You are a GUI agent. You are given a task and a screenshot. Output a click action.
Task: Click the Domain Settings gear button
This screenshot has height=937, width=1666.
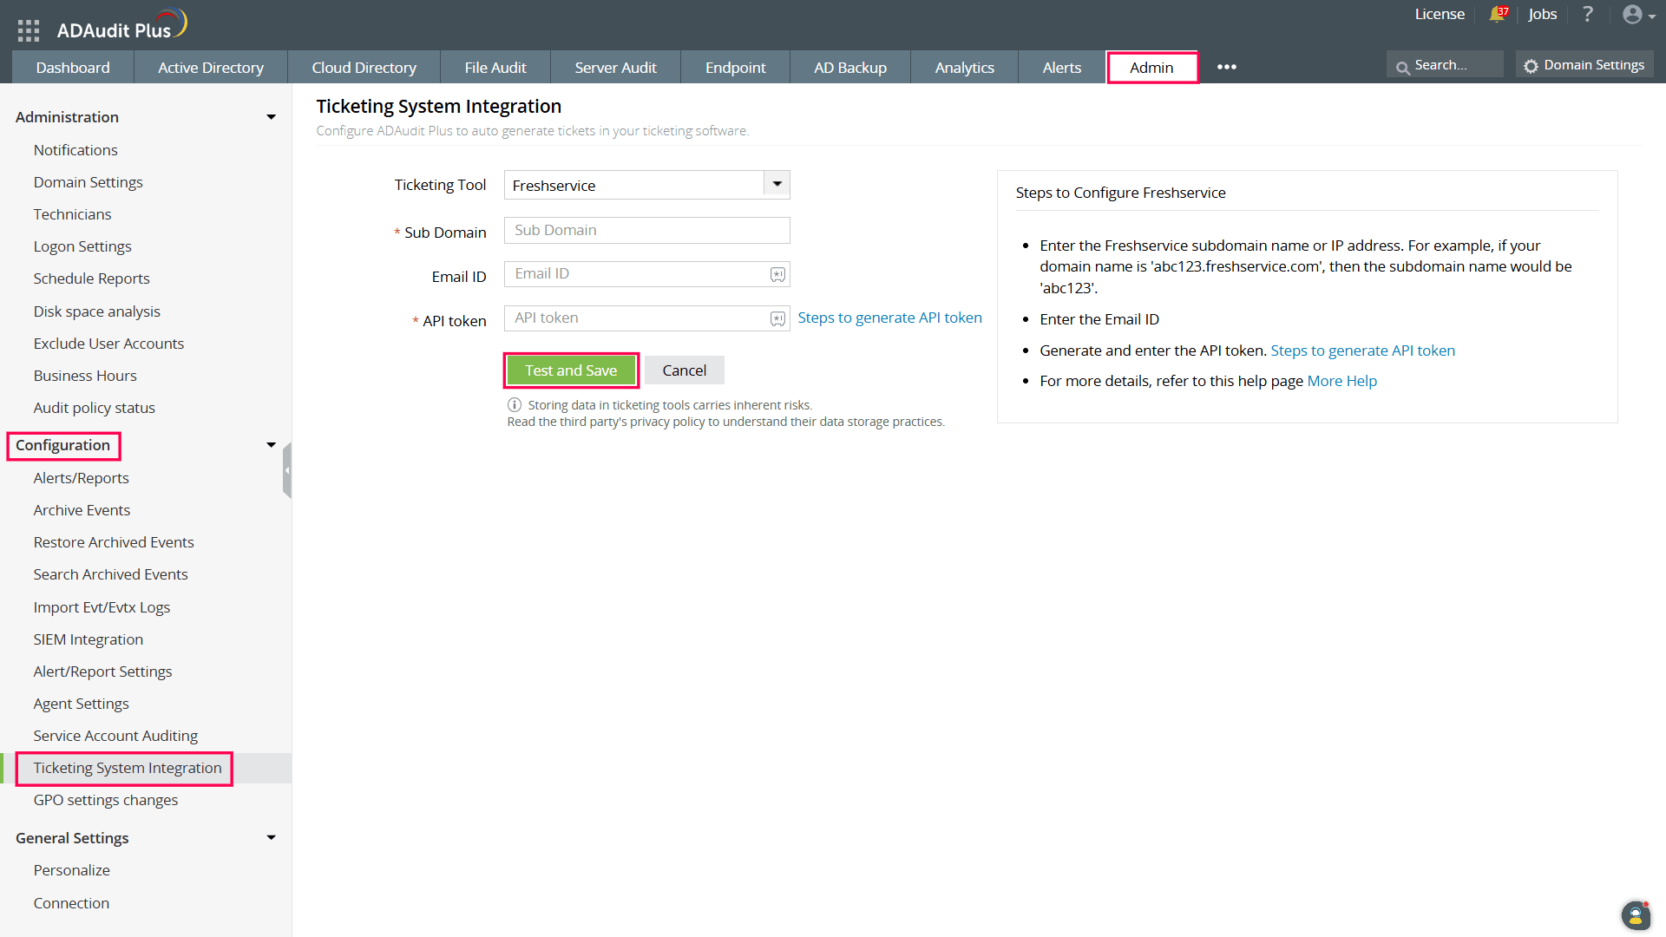click(1584, 65)
